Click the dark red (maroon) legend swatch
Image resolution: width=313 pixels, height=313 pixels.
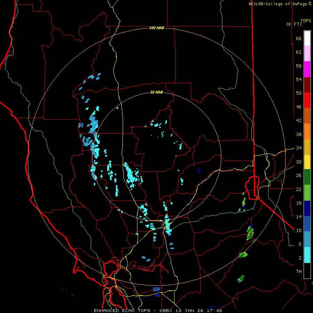307,85
